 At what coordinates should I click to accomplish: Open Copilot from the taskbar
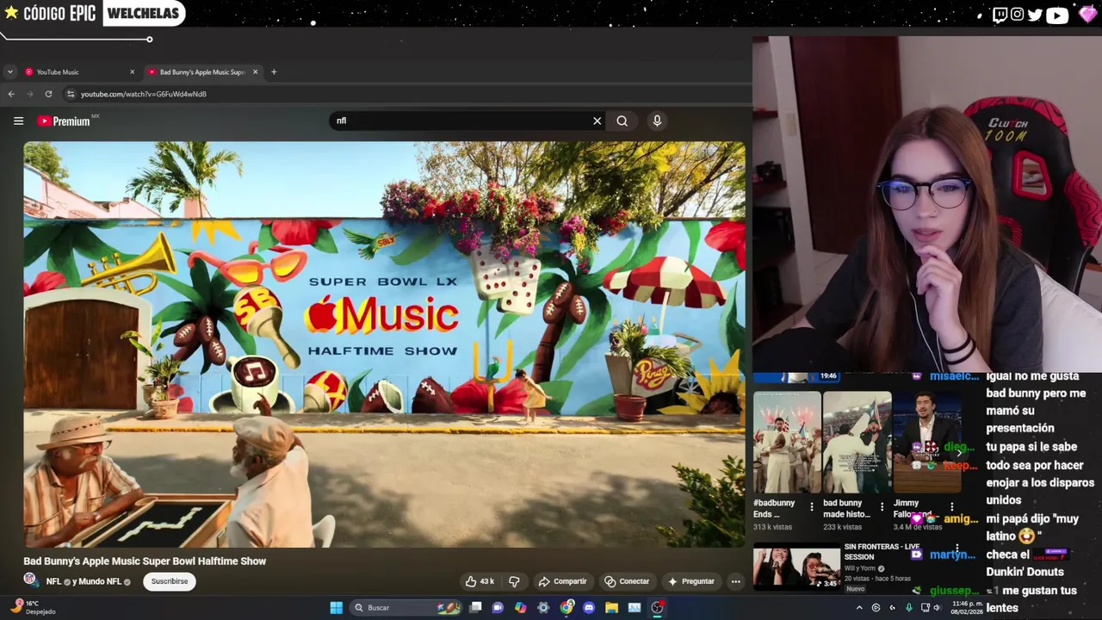pos(520,608)
